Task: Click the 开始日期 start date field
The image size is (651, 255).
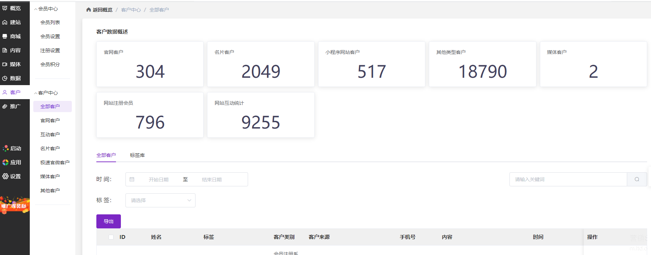Action: (158, 180)
